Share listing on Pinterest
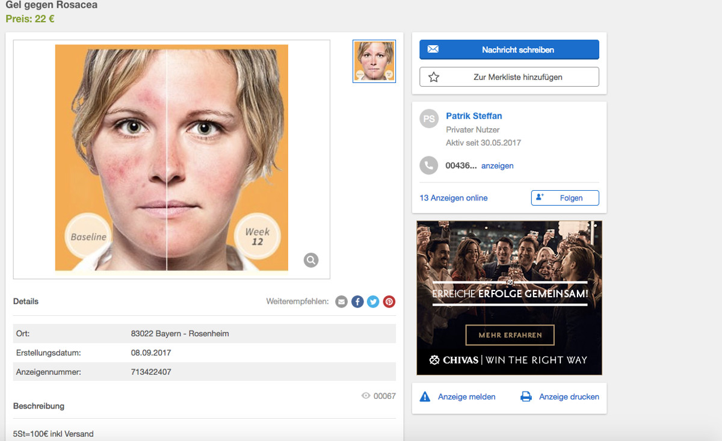 coord(389,301)
